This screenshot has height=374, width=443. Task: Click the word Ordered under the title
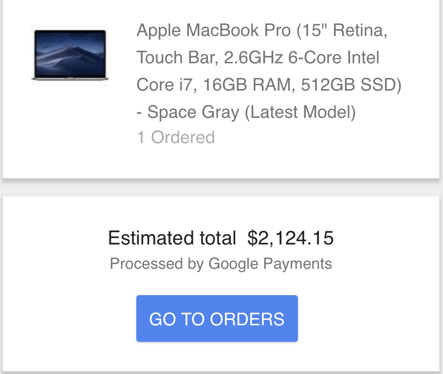click(183, 137)
